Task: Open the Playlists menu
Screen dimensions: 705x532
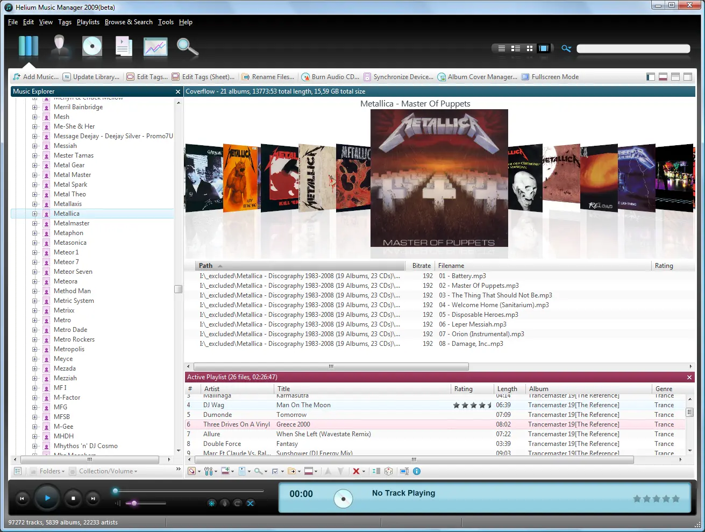Action: pos(88,22)
